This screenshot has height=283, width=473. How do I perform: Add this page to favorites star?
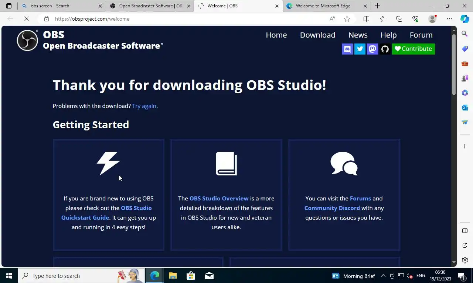pos(347,19)
